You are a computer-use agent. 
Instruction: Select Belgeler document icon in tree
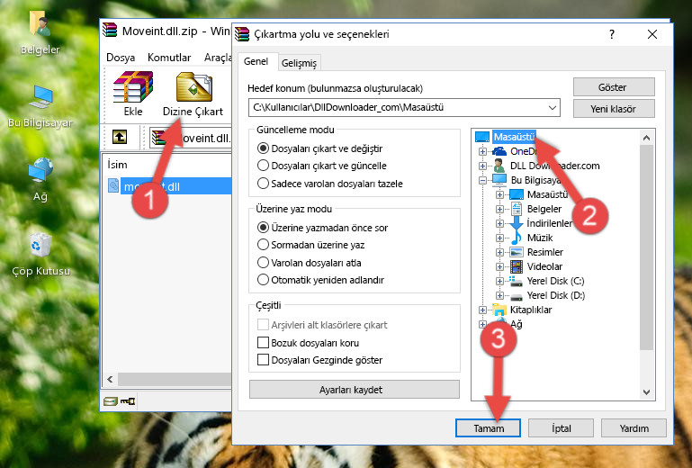[x=516, y=209]
